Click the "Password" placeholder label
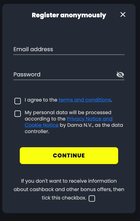Viewport: 140px width, 221px height. point(27,75)
